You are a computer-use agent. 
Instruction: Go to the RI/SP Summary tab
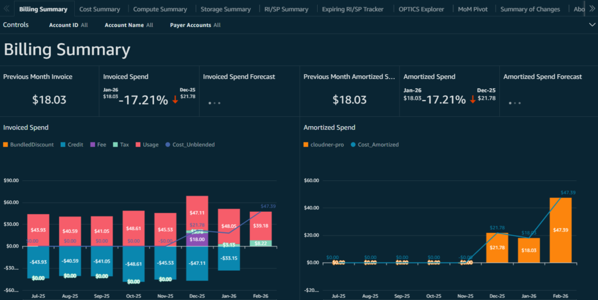[286, 9]
